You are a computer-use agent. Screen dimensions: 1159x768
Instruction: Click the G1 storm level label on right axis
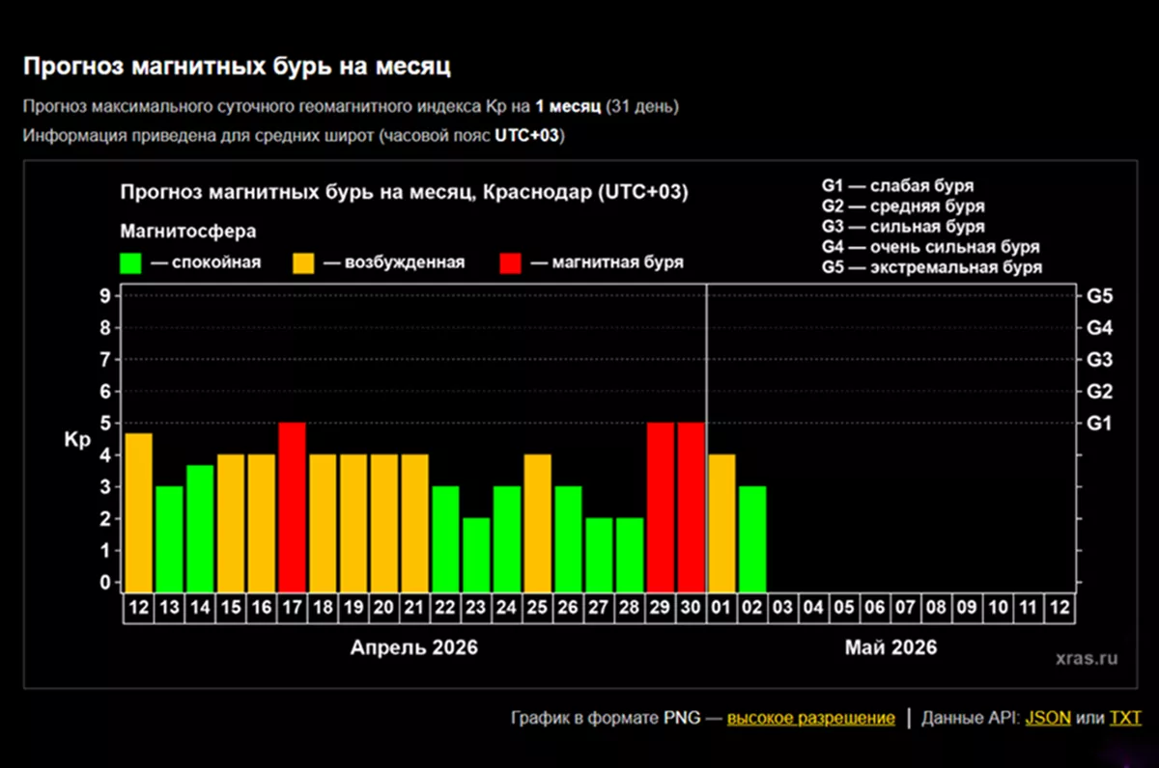click(x=1100, y=424)
